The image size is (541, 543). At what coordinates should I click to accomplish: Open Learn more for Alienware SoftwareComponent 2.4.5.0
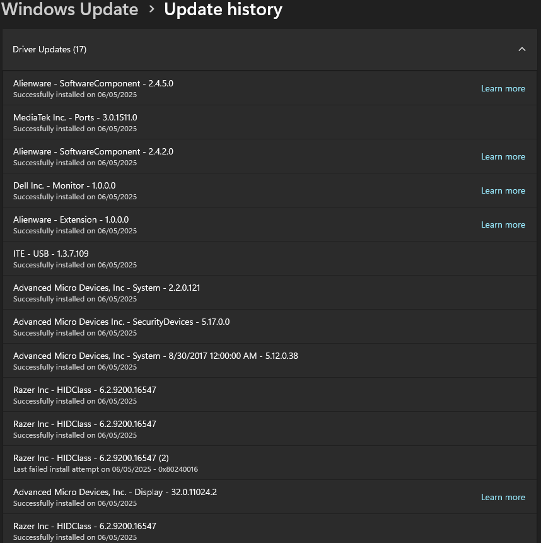[503, 89]
